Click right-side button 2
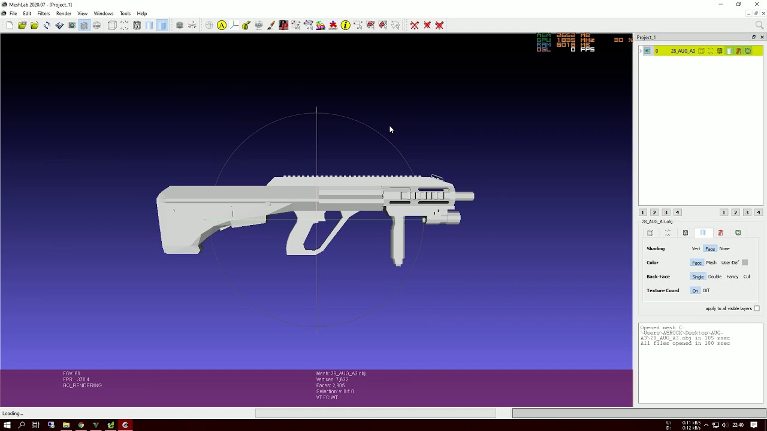767x431 pixels. (x=735, y=213)
